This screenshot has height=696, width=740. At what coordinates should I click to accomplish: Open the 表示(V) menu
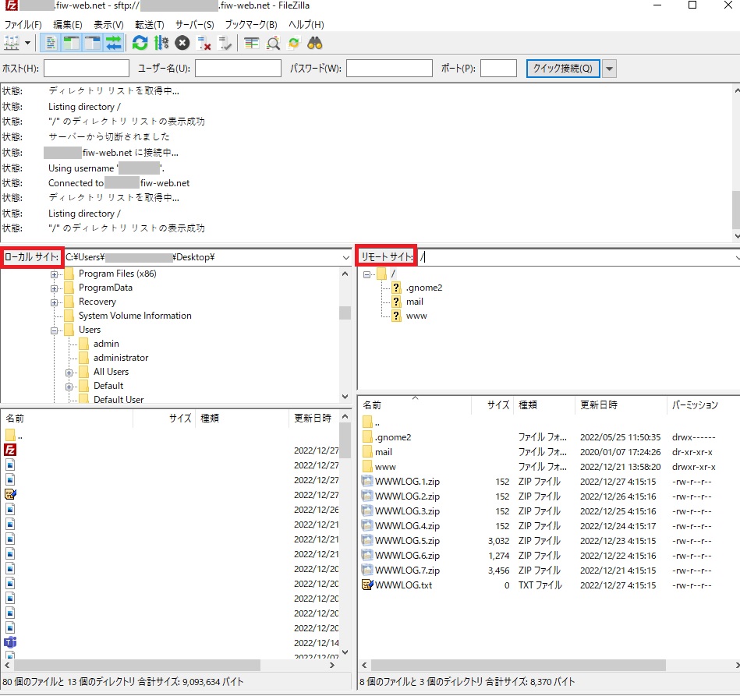click(x=108, y=24)
